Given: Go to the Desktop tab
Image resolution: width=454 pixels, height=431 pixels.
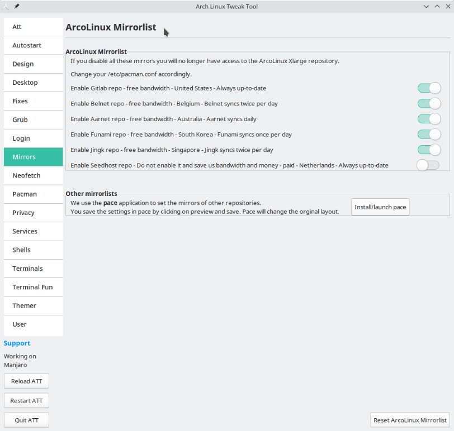Looking at the screenshot, I should pyautogui.click(x=34, y=83).
